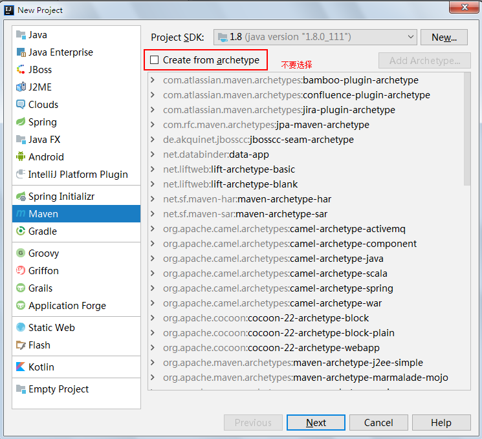Click the Empty Project folder icon
The height and width of the screenshot is (439, 482).
pos(21,389)
